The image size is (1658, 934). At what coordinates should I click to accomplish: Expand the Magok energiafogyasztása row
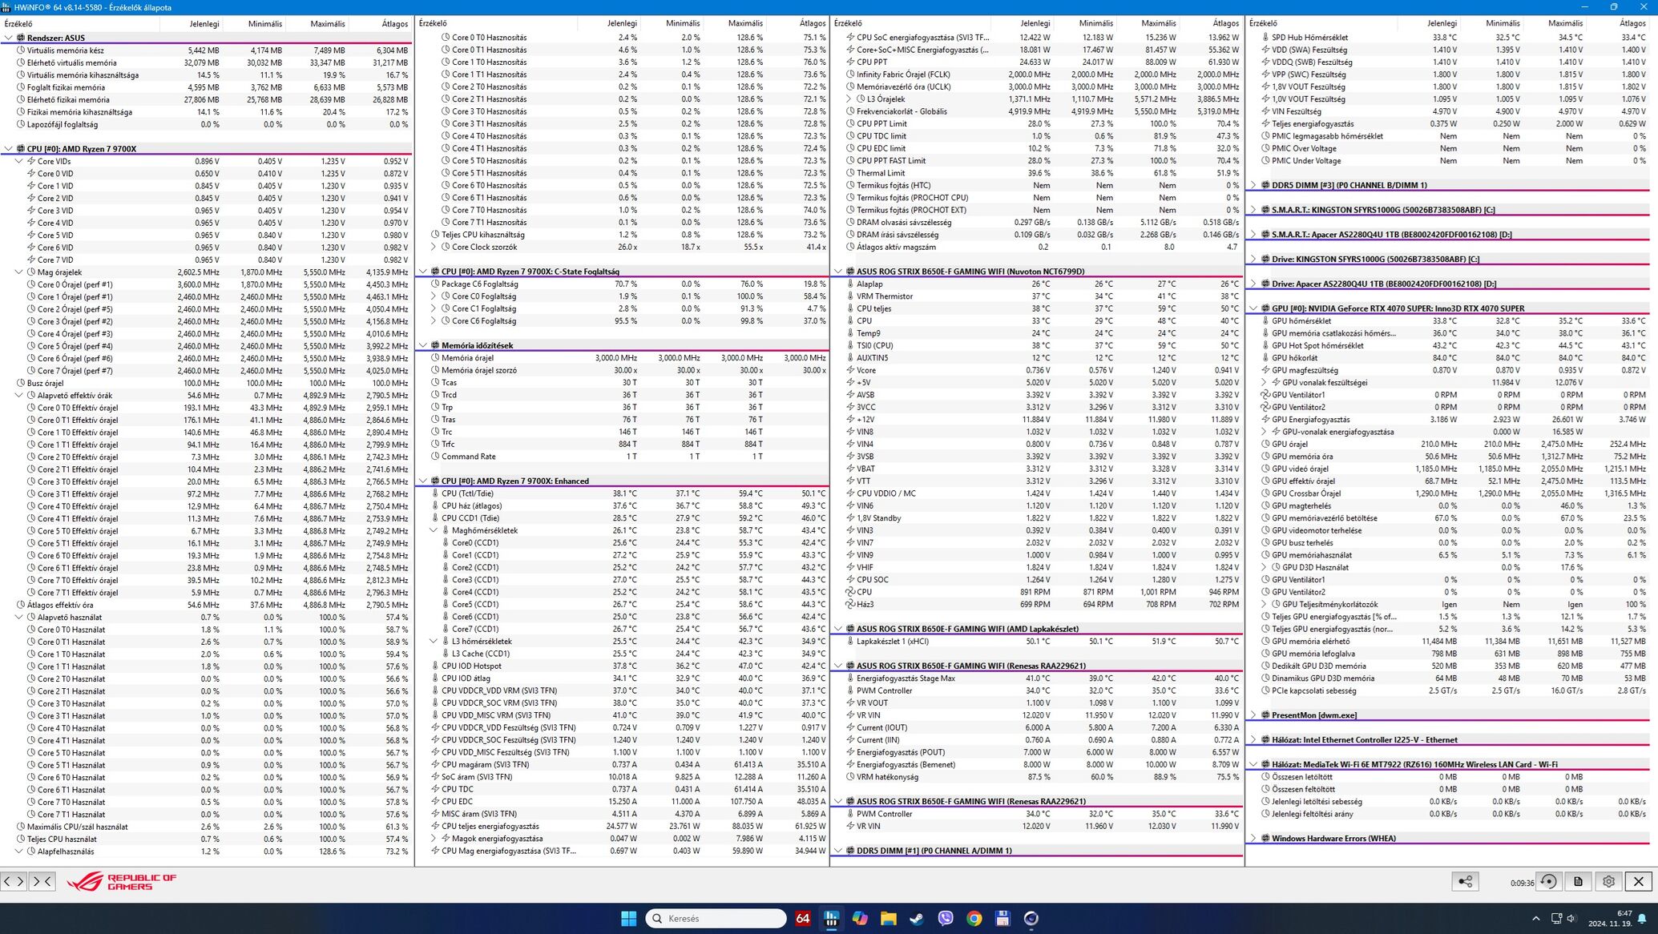click(x=434, y=838)
